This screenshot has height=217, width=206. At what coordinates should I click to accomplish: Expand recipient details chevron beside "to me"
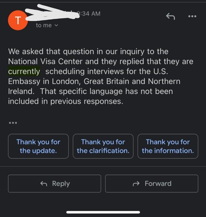point(56,25)
